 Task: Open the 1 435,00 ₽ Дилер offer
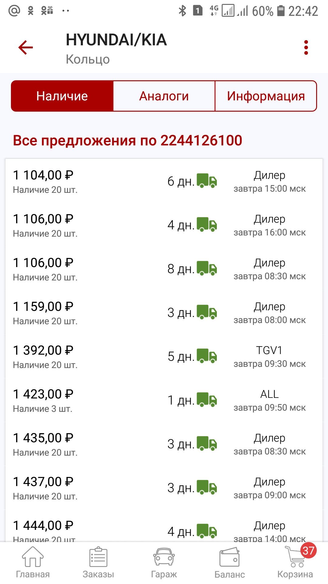(164, 444)
